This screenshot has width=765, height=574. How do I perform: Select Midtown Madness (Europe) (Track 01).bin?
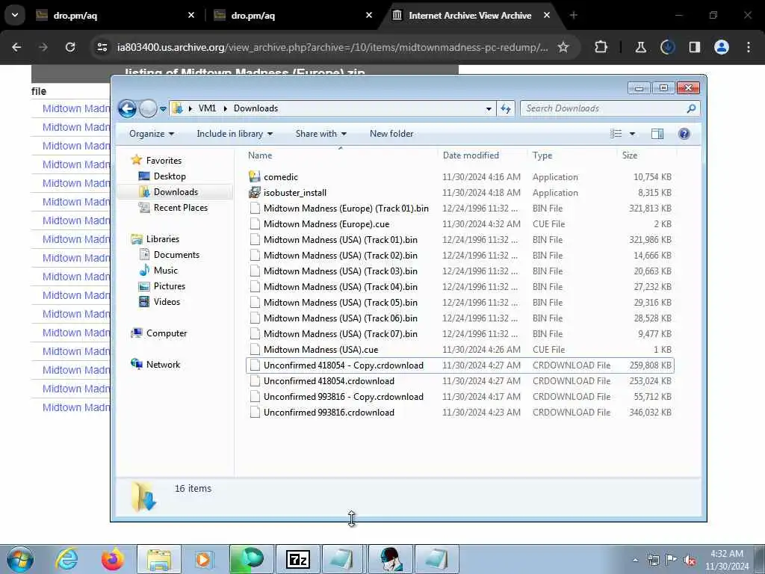[x=346, y=209]
